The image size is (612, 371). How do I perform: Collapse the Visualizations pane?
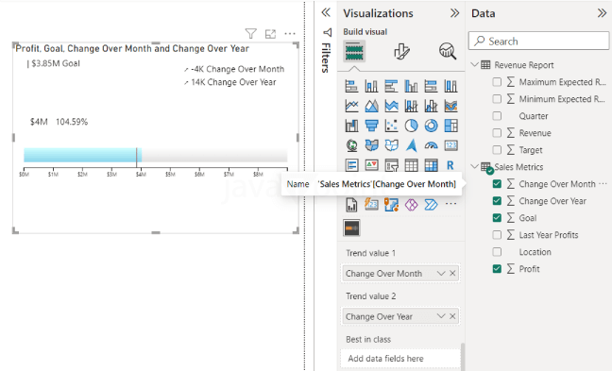pos(454,13)
